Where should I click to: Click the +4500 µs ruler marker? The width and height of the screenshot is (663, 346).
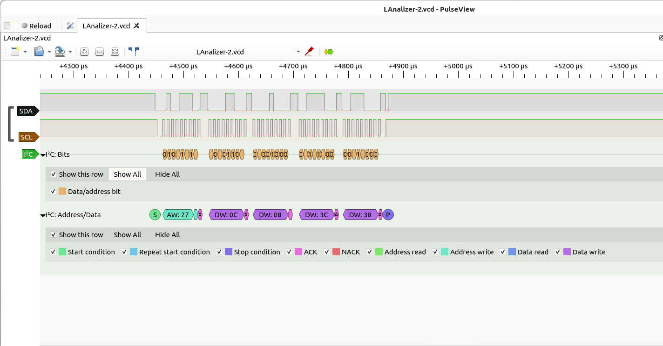183,67
